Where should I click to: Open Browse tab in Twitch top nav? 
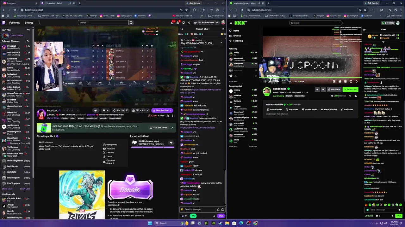click(x=29, y=23)
